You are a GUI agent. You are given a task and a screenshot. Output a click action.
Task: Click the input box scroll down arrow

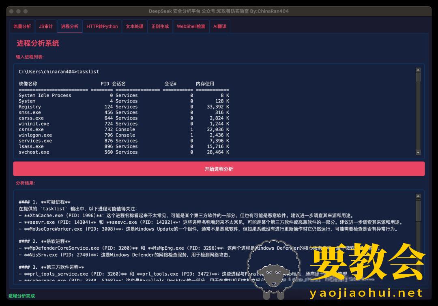point(418,152)
